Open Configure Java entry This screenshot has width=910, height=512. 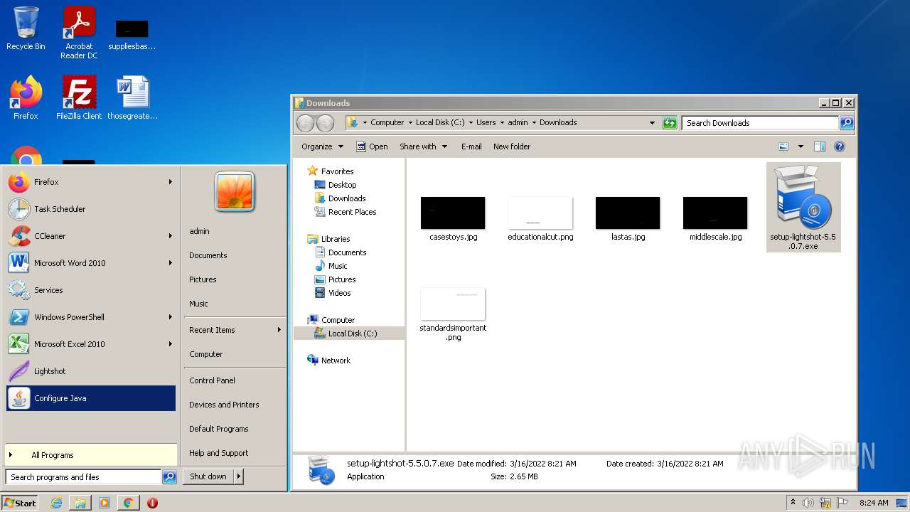91,398
